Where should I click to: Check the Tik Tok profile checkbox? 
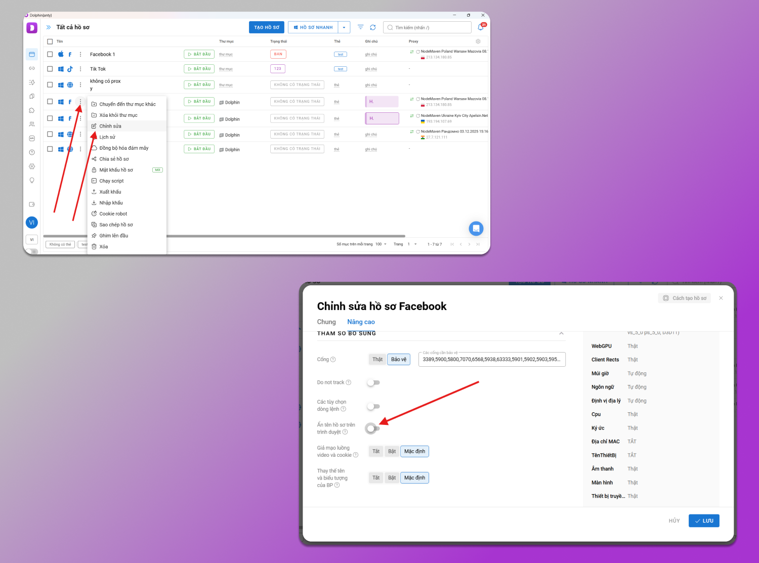[x=50, y=69]
